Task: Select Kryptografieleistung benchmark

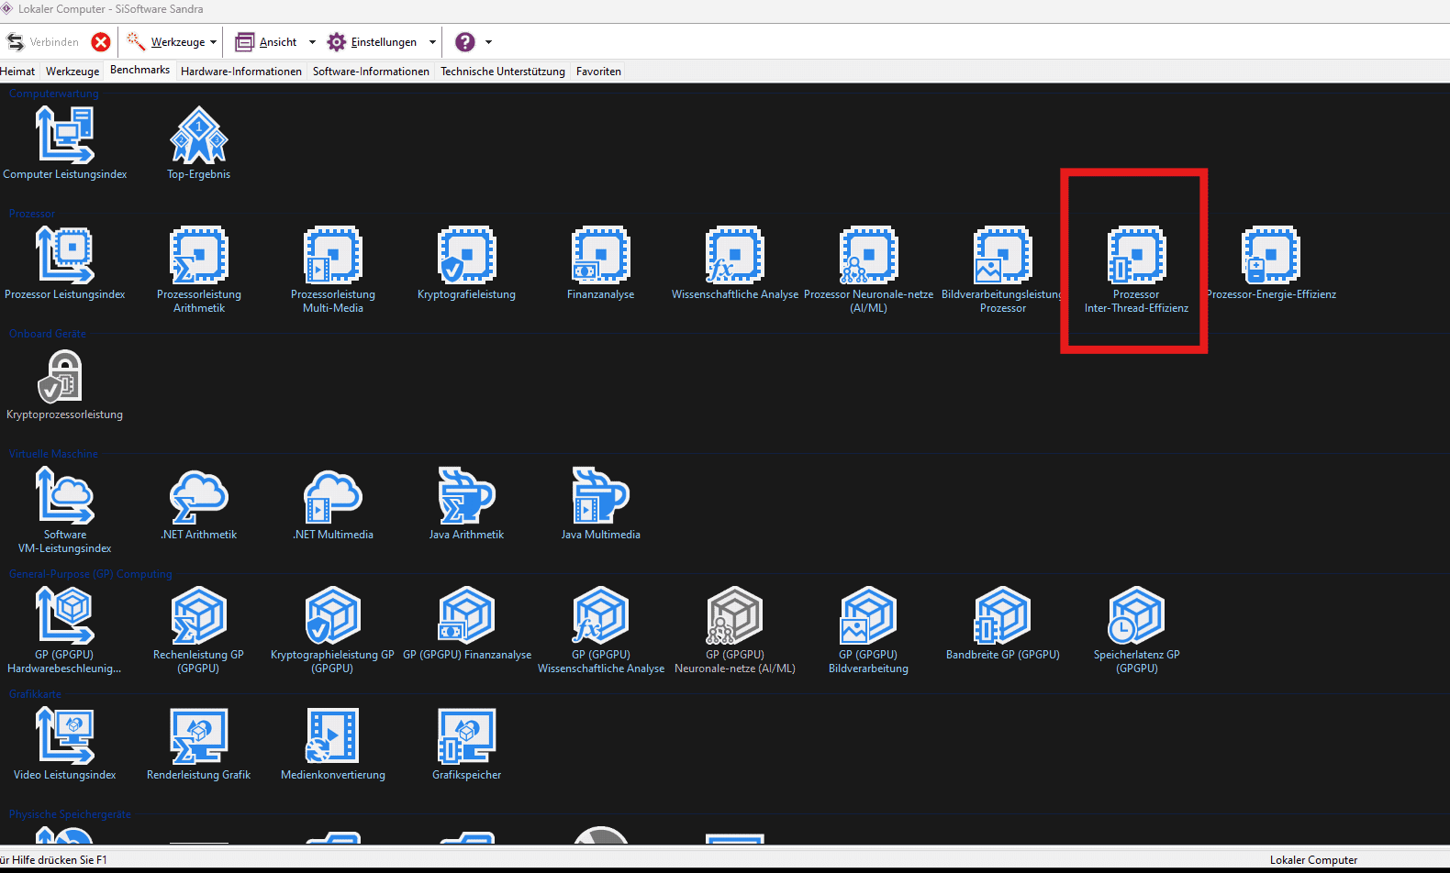Action: coord(467,262)
